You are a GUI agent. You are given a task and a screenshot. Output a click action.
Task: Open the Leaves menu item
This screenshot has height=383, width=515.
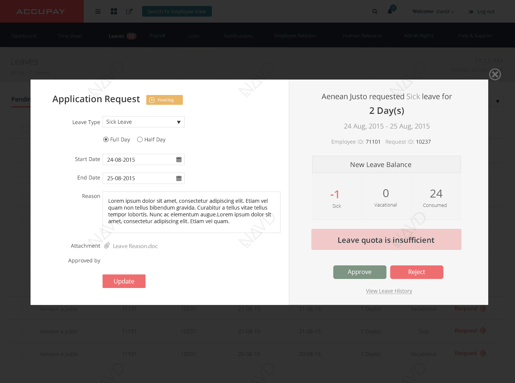116,36
